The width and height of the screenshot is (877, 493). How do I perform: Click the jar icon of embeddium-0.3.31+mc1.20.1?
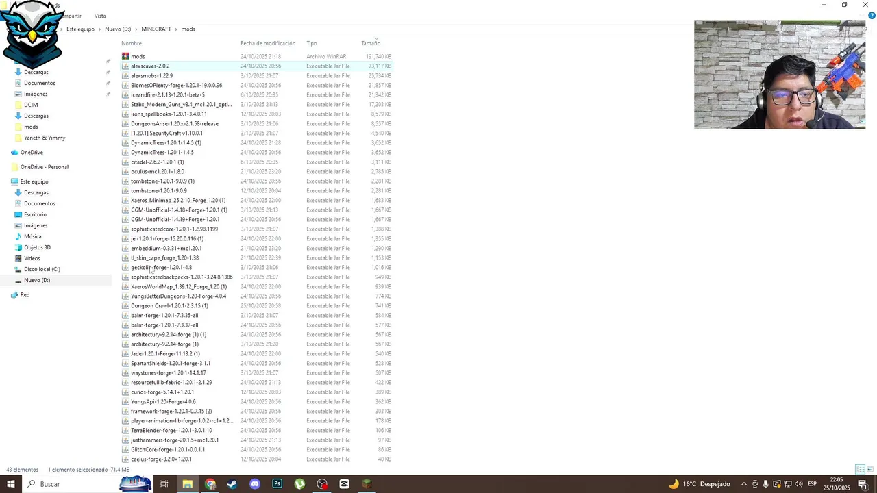click(125, 248)
